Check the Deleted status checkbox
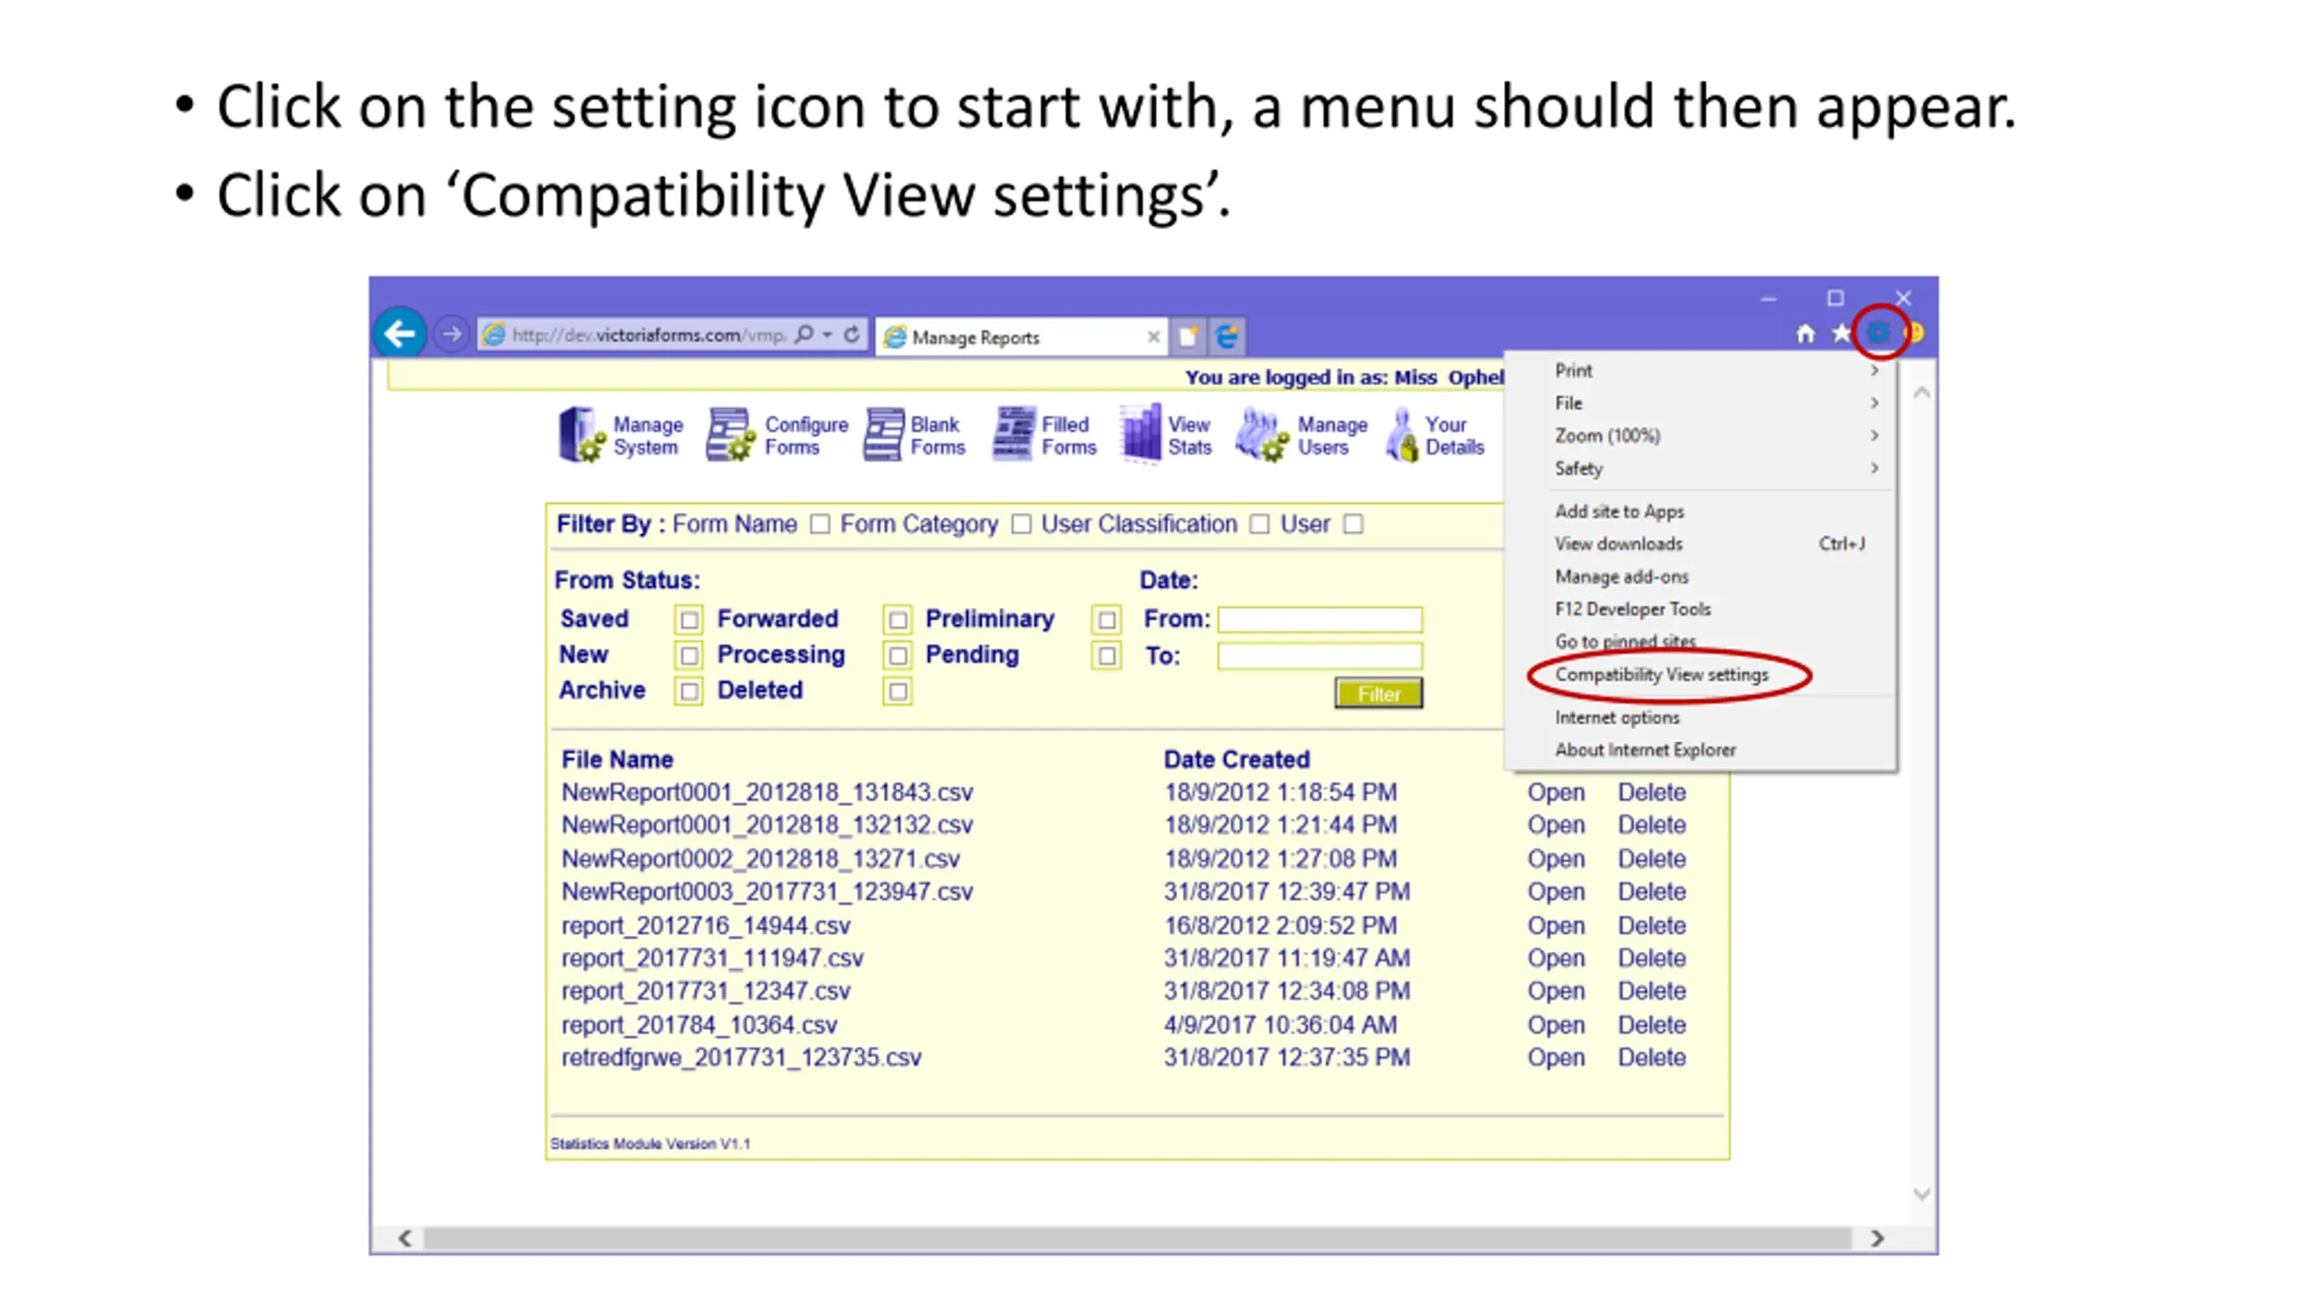Screen dimensions: 2317x1303 (897, 691)
